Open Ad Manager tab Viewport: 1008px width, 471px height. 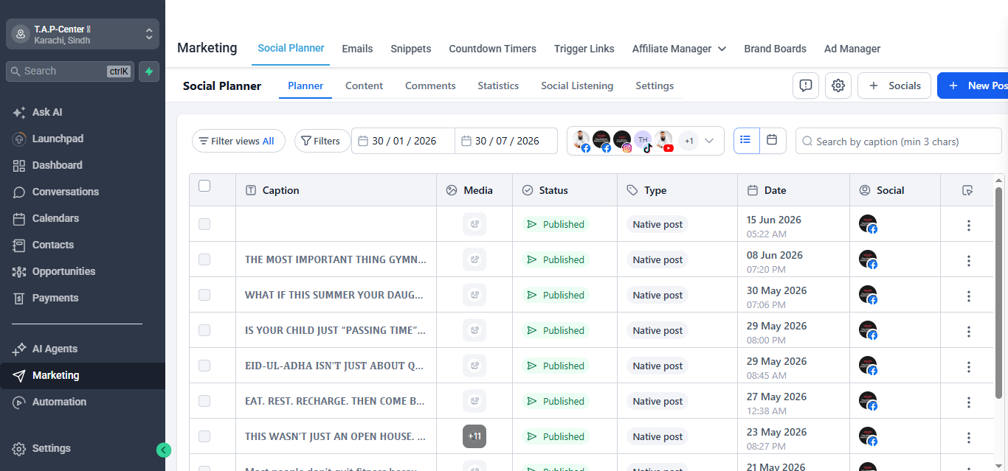point(852,49)
